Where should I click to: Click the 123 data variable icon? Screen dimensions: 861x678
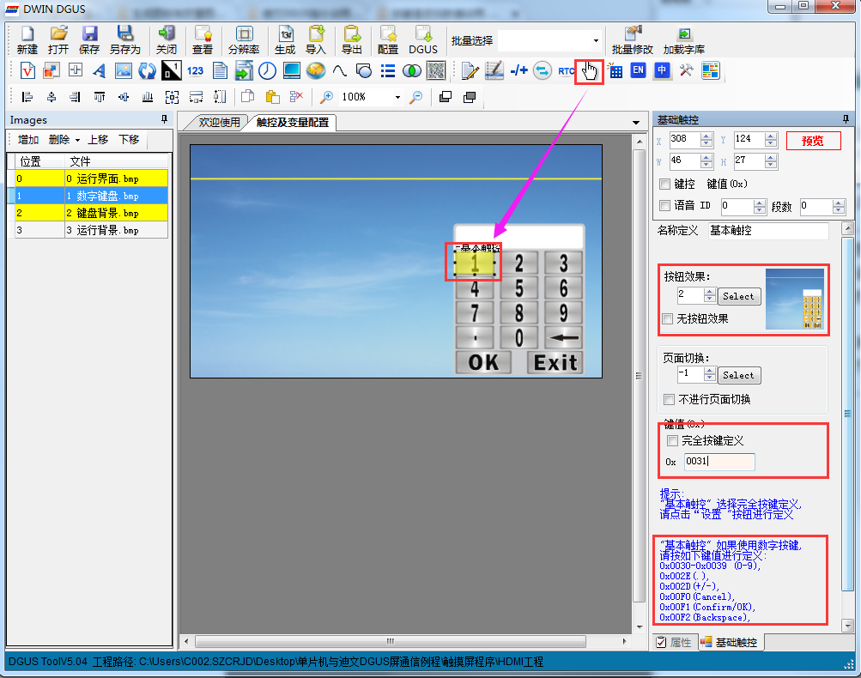196,71
